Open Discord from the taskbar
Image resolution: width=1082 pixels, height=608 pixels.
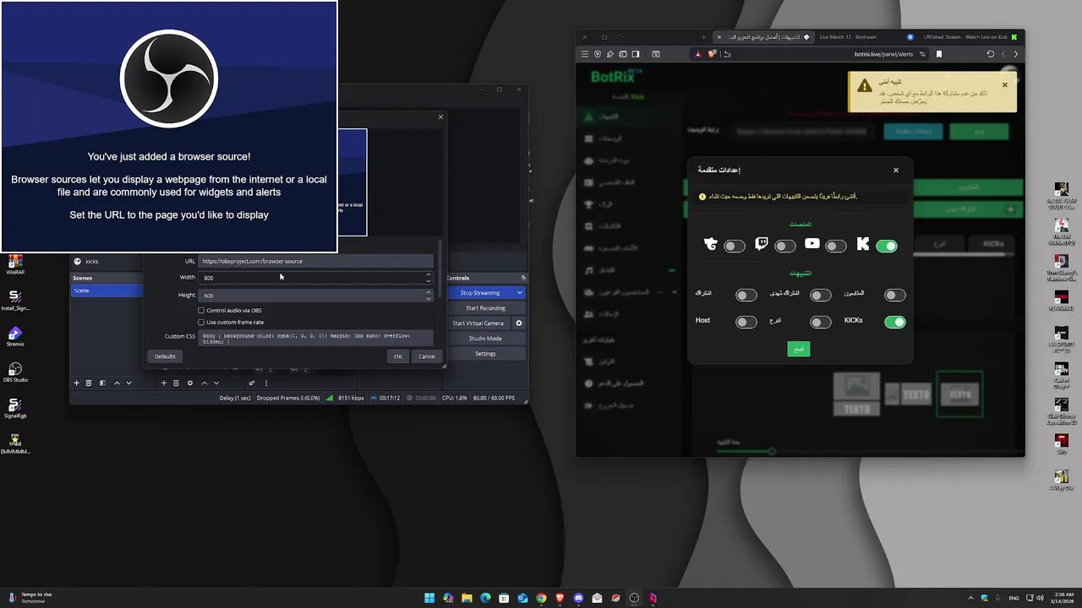tap(579, 598)
